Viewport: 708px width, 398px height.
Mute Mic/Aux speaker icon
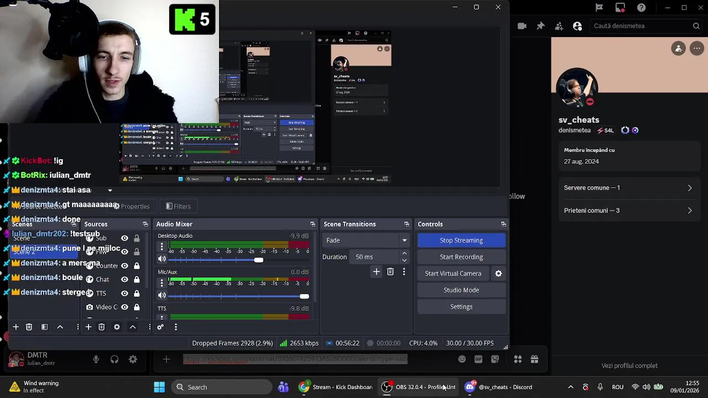(x=162, y=296)
